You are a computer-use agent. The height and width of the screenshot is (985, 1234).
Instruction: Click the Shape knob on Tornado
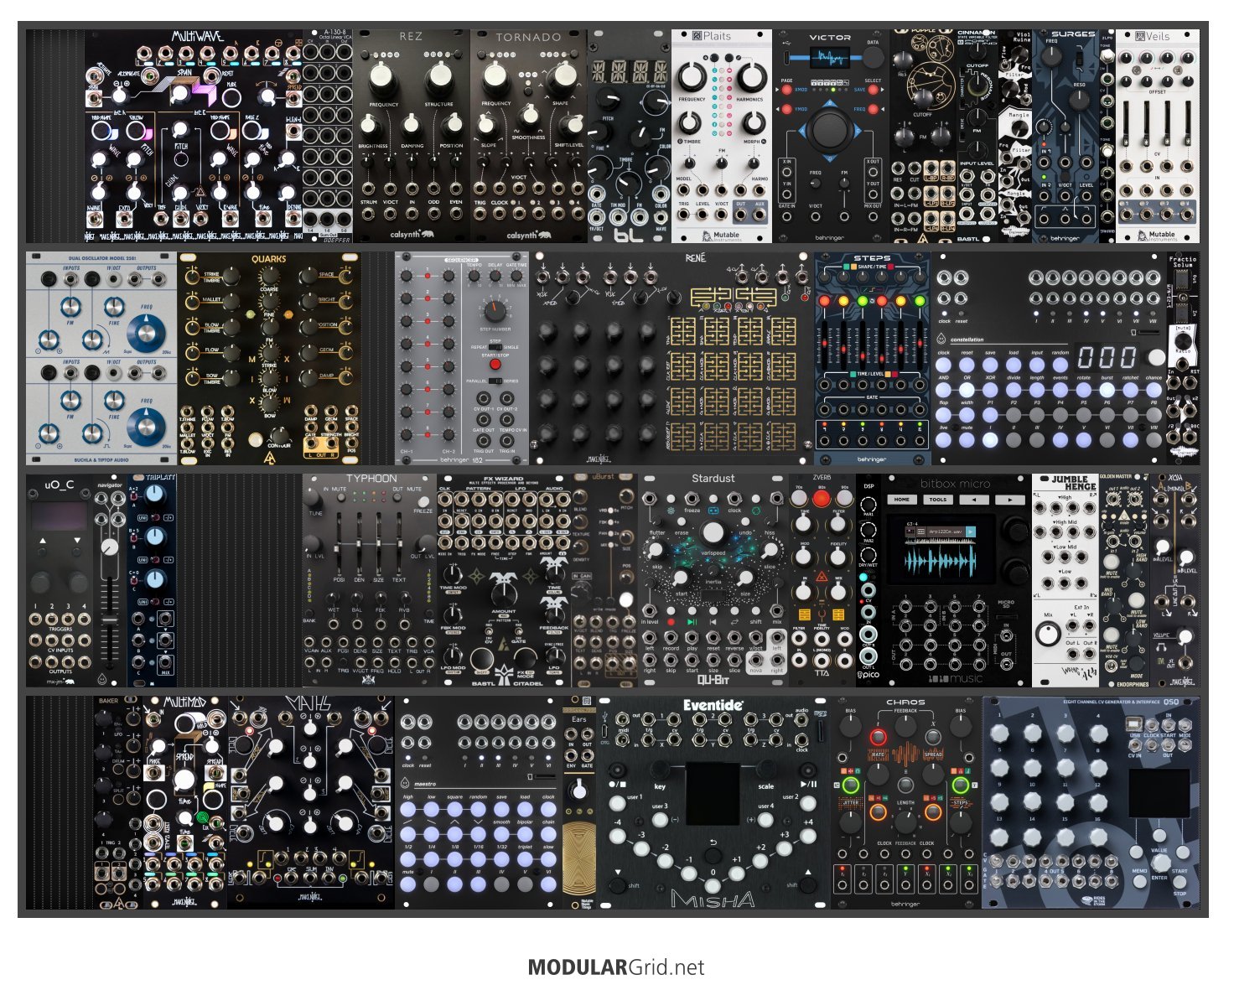(x=560, y=79)
